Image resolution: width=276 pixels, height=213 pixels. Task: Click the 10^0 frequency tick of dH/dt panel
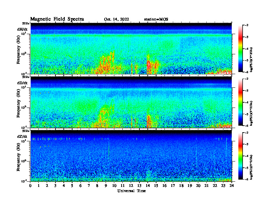(24, 54)
